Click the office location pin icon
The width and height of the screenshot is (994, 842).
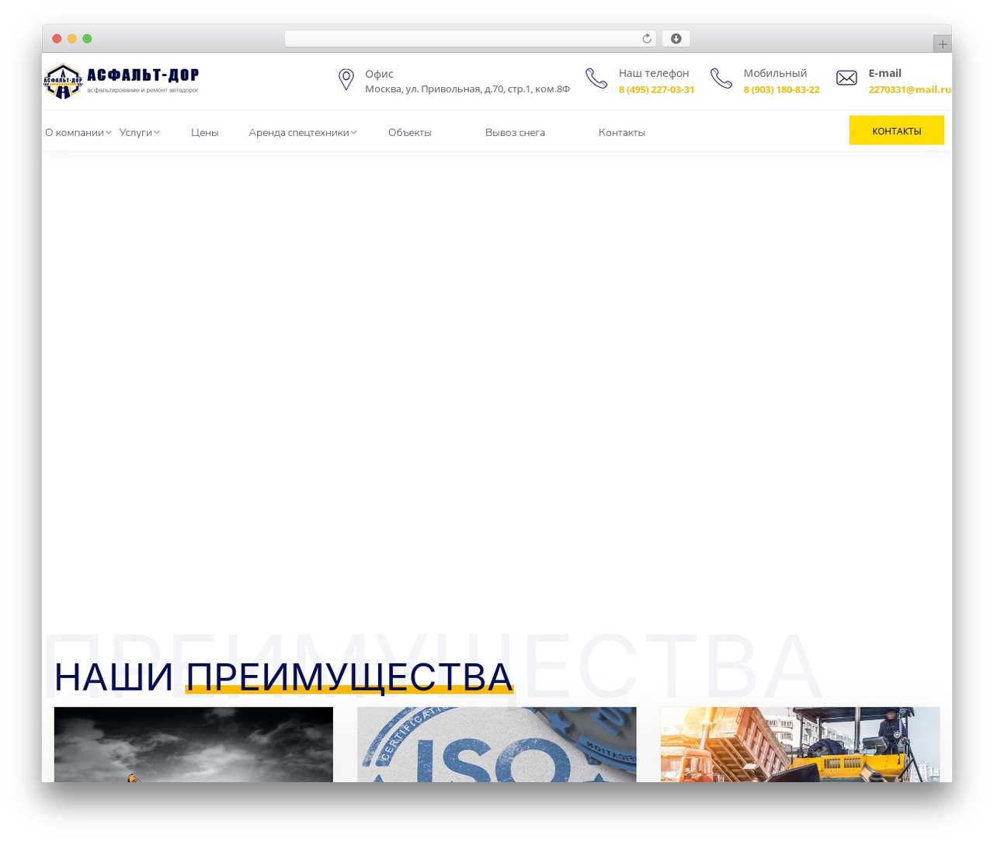(346, 79)
